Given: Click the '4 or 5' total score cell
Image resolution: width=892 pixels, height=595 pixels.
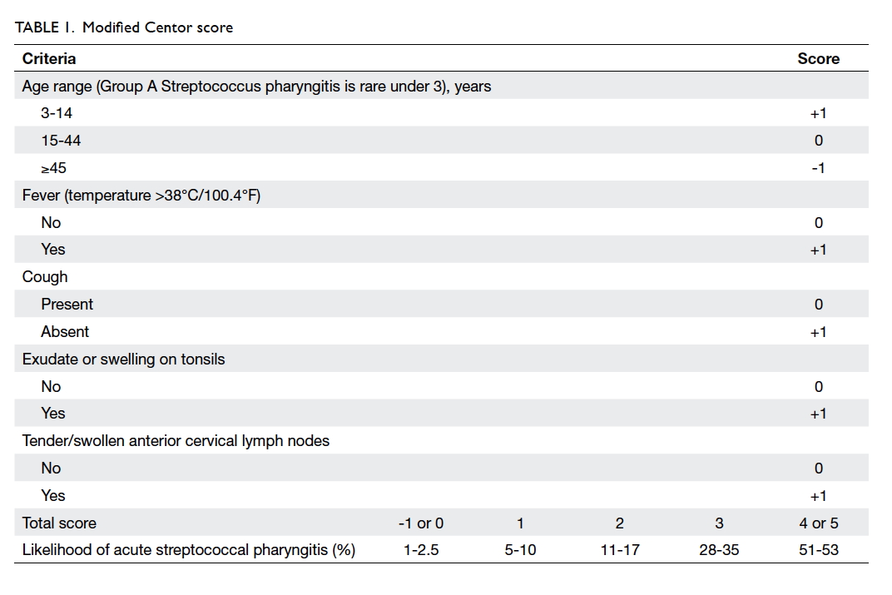Looking at the screenshot, I should point(819,523).
